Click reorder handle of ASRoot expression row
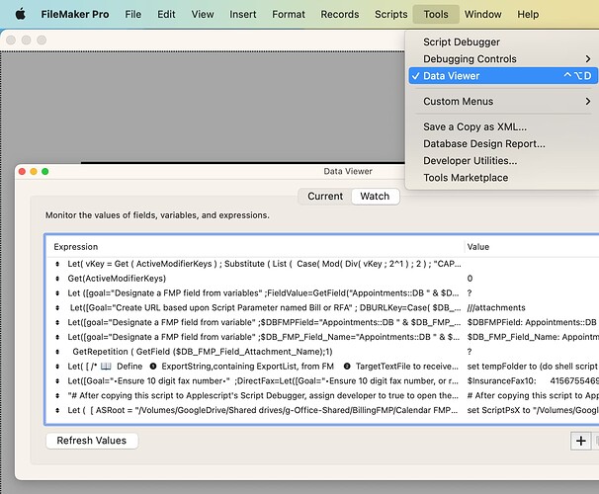 [57, 410]
